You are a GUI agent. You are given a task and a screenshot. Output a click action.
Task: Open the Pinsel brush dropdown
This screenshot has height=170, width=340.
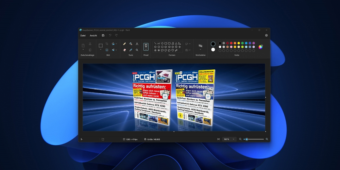[x=146, y=49]
